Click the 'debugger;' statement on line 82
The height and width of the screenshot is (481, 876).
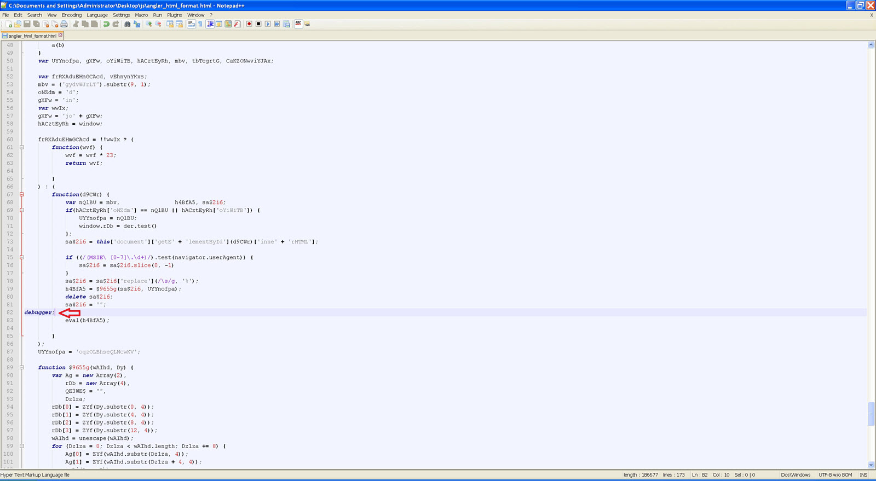pos(39,312)
